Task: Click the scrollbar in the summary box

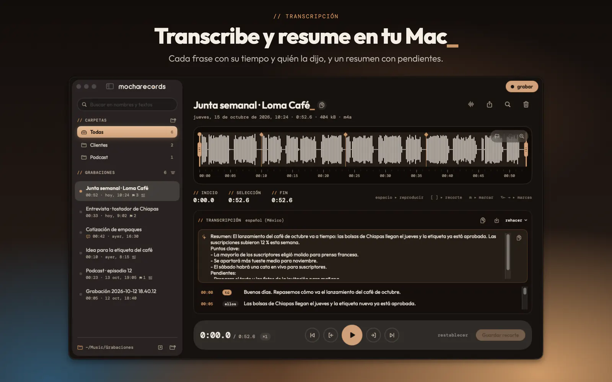Action: click(508, 252)
